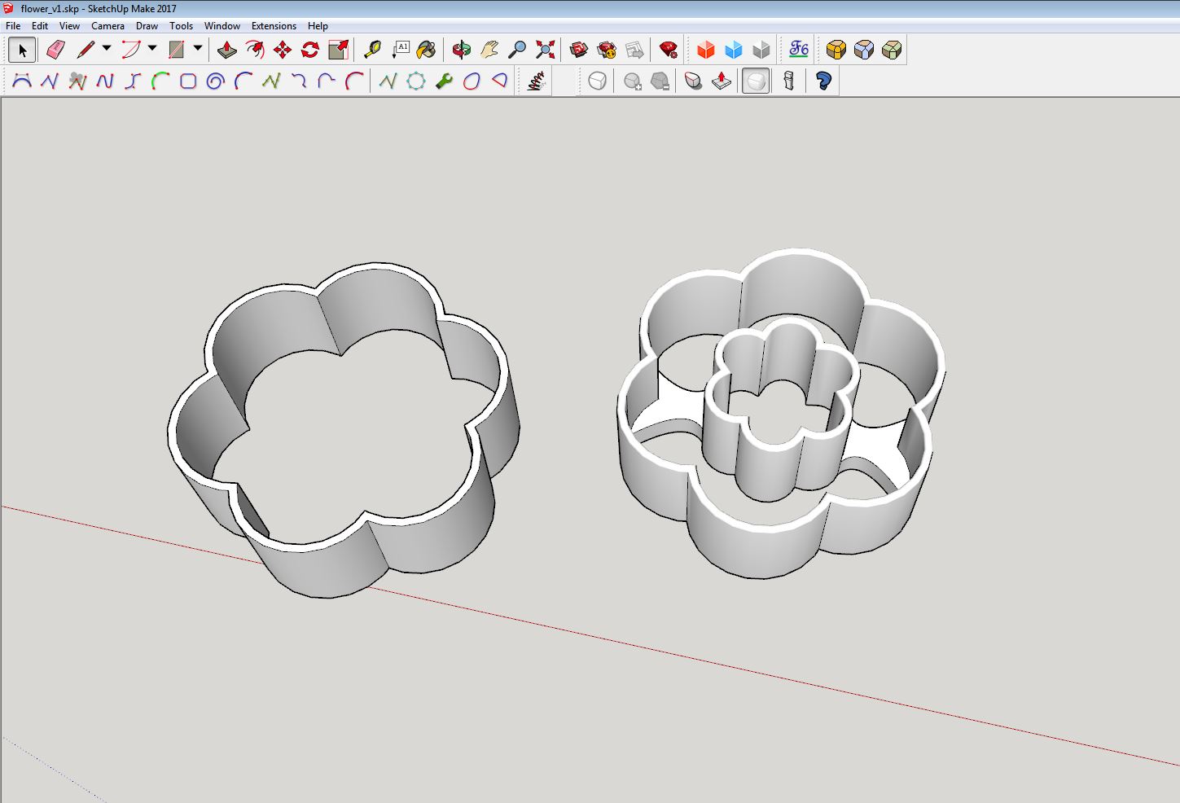Select the Text label tool
This screenshot has height=803, width=1180.
(x=400, y=50)
